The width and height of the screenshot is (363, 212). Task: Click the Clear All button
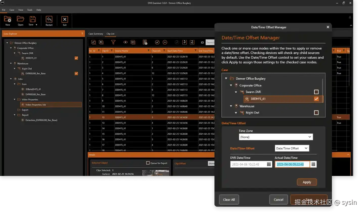click(x=229, y=200)
